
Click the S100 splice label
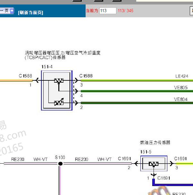pyautogui.click(x=60, y=158)
